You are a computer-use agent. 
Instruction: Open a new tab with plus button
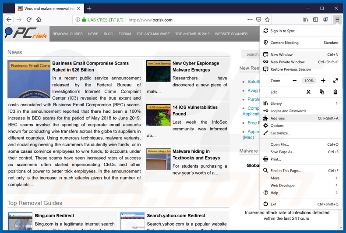point(89,8)
